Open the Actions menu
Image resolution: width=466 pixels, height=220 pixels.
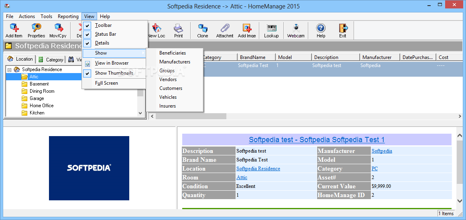(x=27, y=16)
